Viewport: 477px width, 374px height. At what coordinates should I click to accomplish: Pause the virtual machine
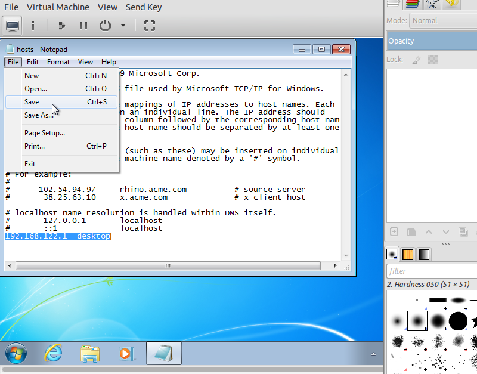click(83, 26)
